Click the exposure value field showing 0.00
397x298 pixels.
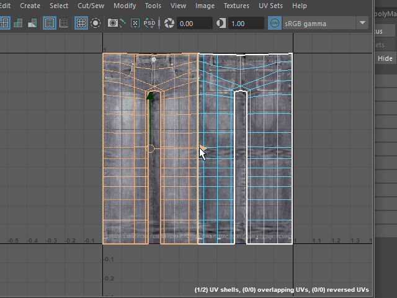click(x=194, y=24)
